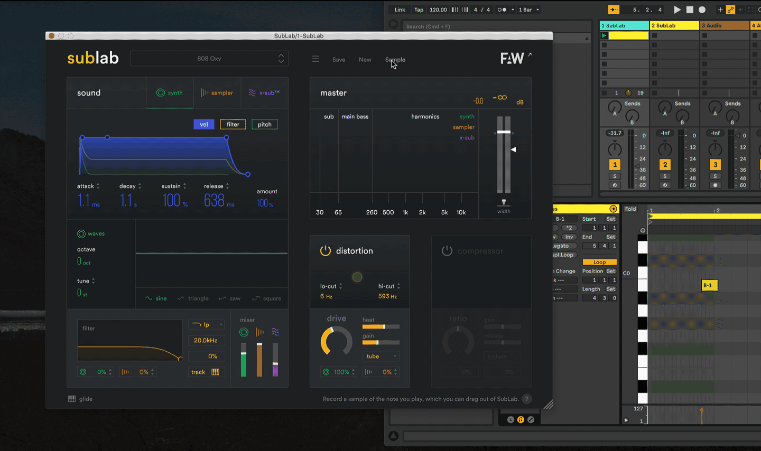Click decay value stepper arrows

pos(140,186)
